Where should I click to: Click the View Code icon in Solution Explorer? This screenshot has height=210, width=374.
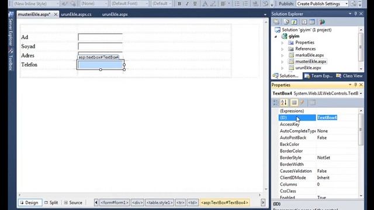(304, 22)
